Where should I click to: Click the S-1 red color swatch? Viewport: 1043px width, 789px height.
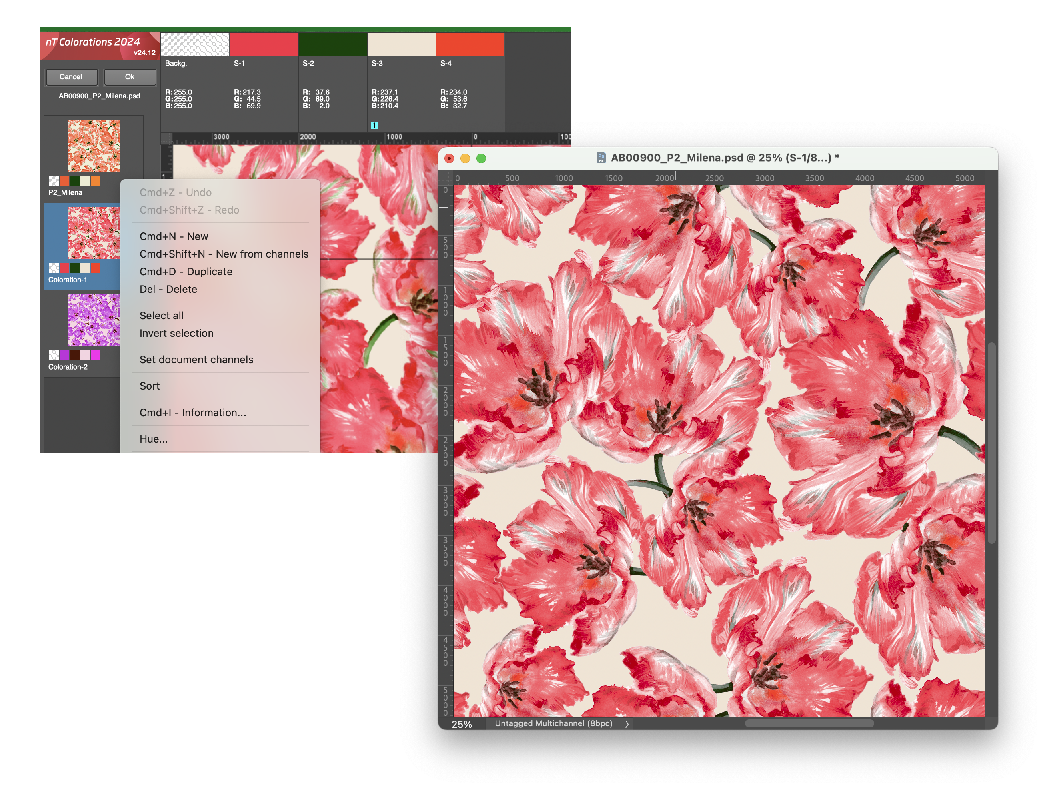(264, 44)
